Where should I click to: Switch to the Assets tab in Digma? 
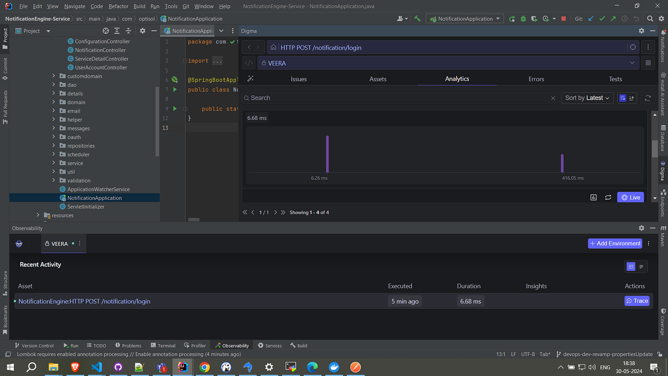click(378, 79)
